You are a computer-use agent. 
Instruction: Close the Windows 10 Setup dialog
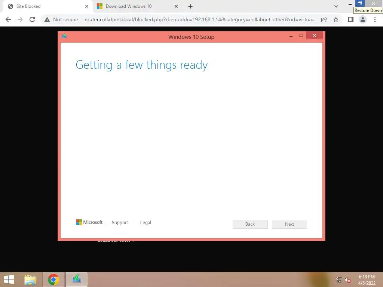pos(314,36)
